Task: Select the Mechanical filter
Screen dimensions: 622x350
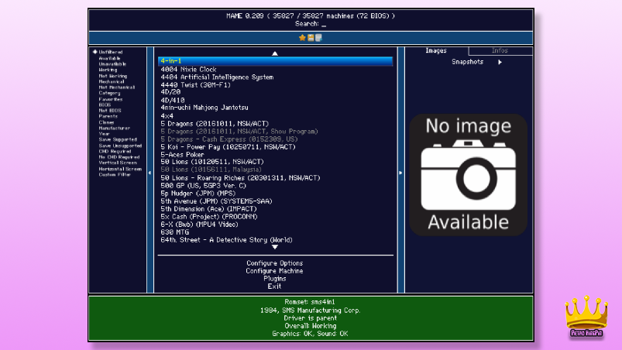Action: point(112,81)
